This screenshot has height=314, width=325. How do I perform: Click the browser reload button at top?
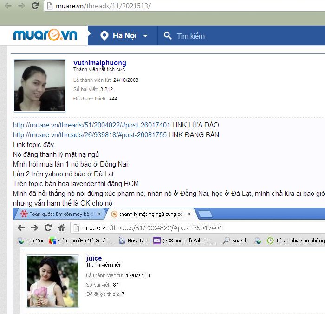tap(35, 6)
